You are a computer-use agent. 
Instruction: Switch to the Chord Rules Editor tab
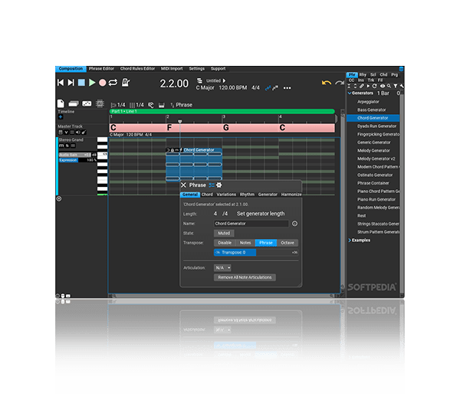click(x=137, y=69)
